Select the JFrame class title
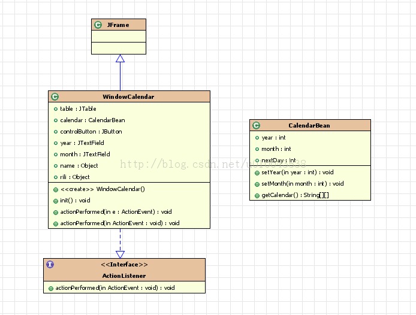The image size is (416, 315). (118, 25)
